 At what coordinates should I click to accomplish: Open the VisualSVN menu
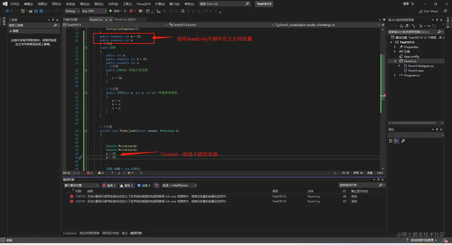(x=143, y=4)
